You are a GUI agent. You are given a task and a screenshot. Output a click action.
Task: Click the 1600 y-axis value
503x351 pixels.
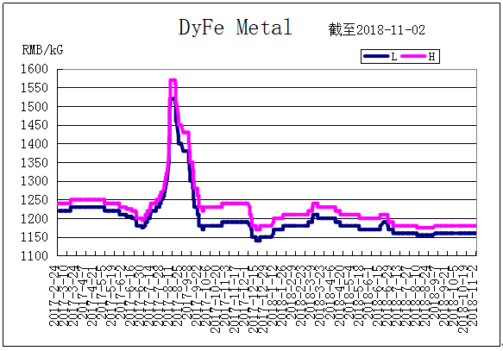(35, 69)
